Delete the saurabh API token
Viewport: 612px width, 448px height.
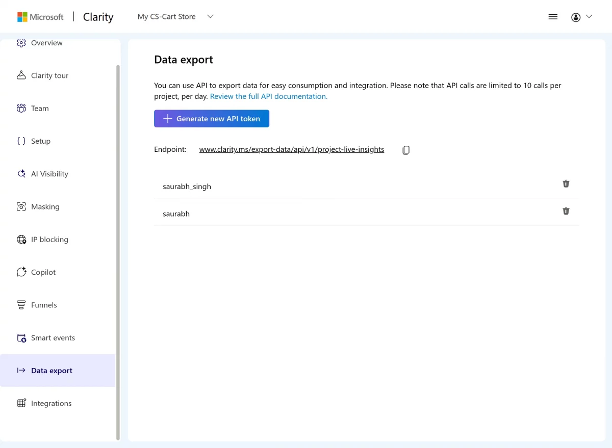(566, 210)
